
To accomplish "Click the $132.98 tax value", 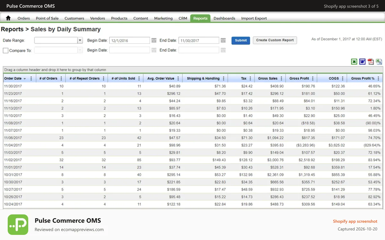I will click(x=246, y=175).
